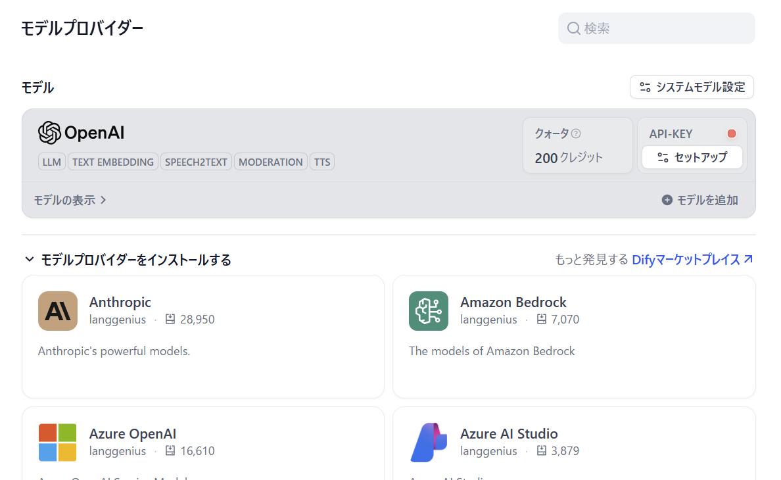
Task: Click the 16,610 install count
Action: point(197,450)
